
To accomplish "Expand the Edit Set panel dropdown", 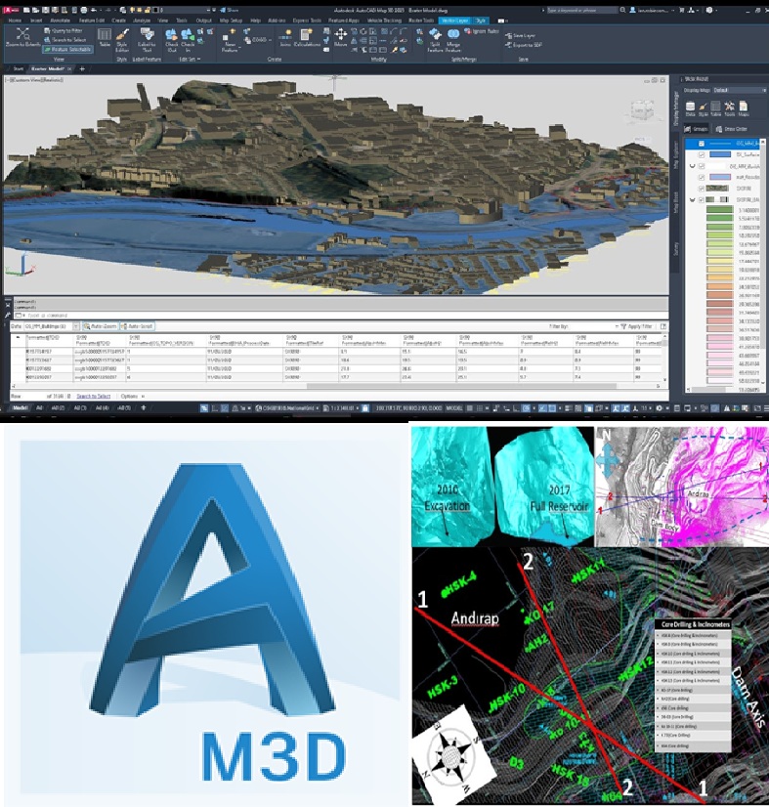I will coord(190,60).
